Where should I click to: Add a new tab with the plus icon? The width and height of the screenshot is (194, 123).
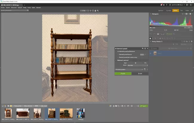pyautogui.click(x=24, y=5)
